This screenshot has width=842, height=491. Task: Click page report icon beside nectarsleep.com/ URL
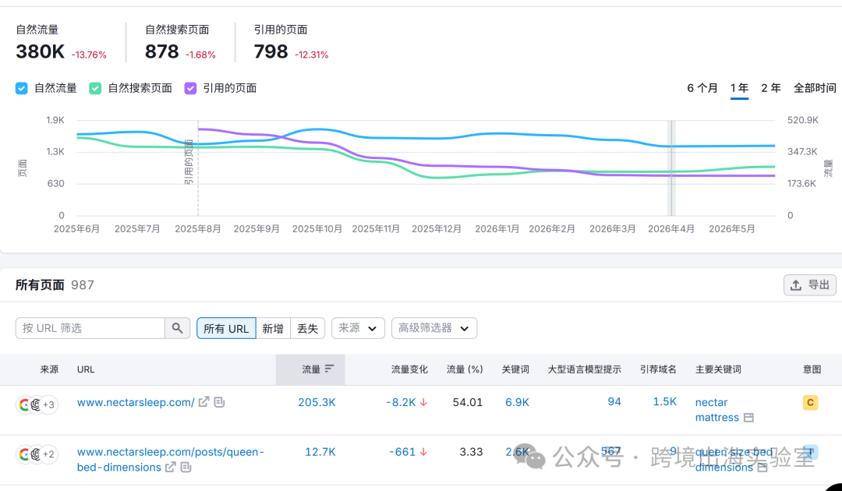219,402
